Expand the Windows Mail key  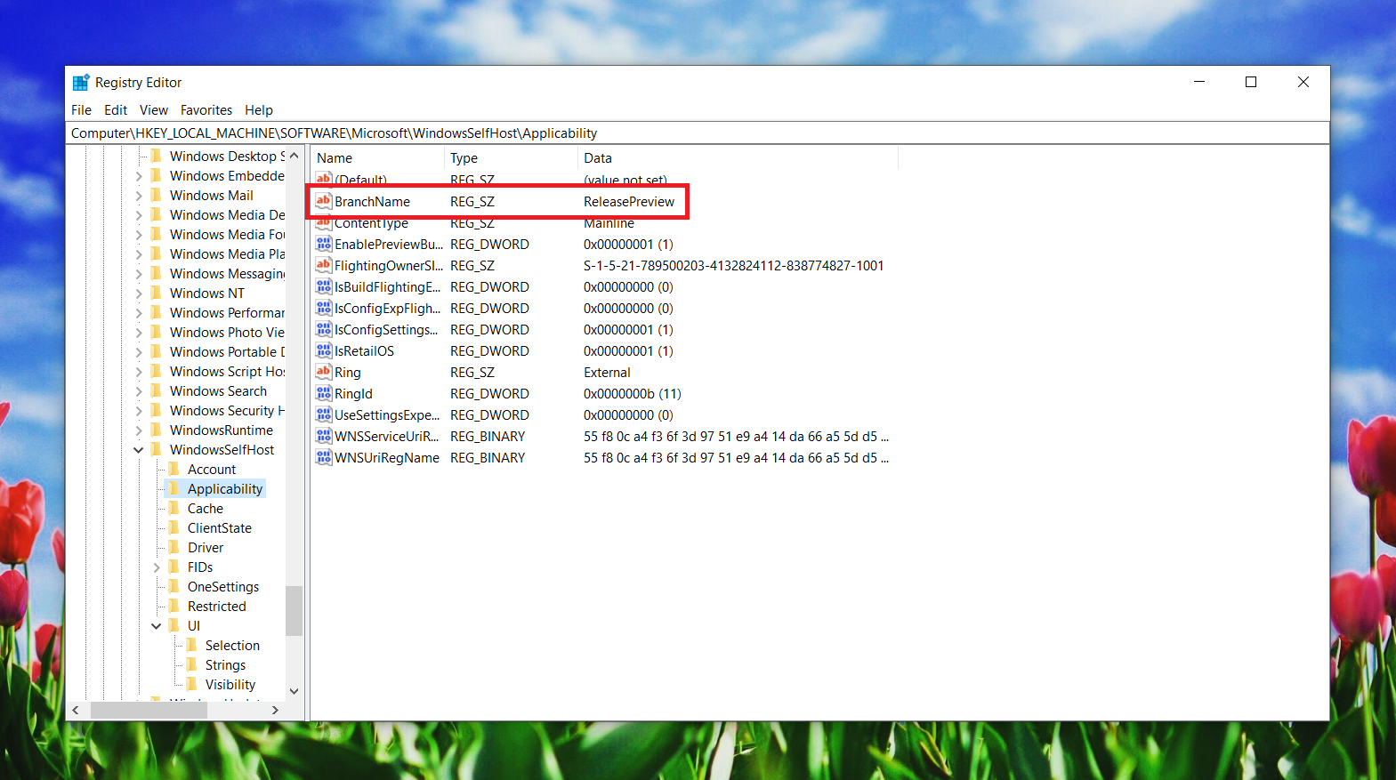[x=139, y=196]
